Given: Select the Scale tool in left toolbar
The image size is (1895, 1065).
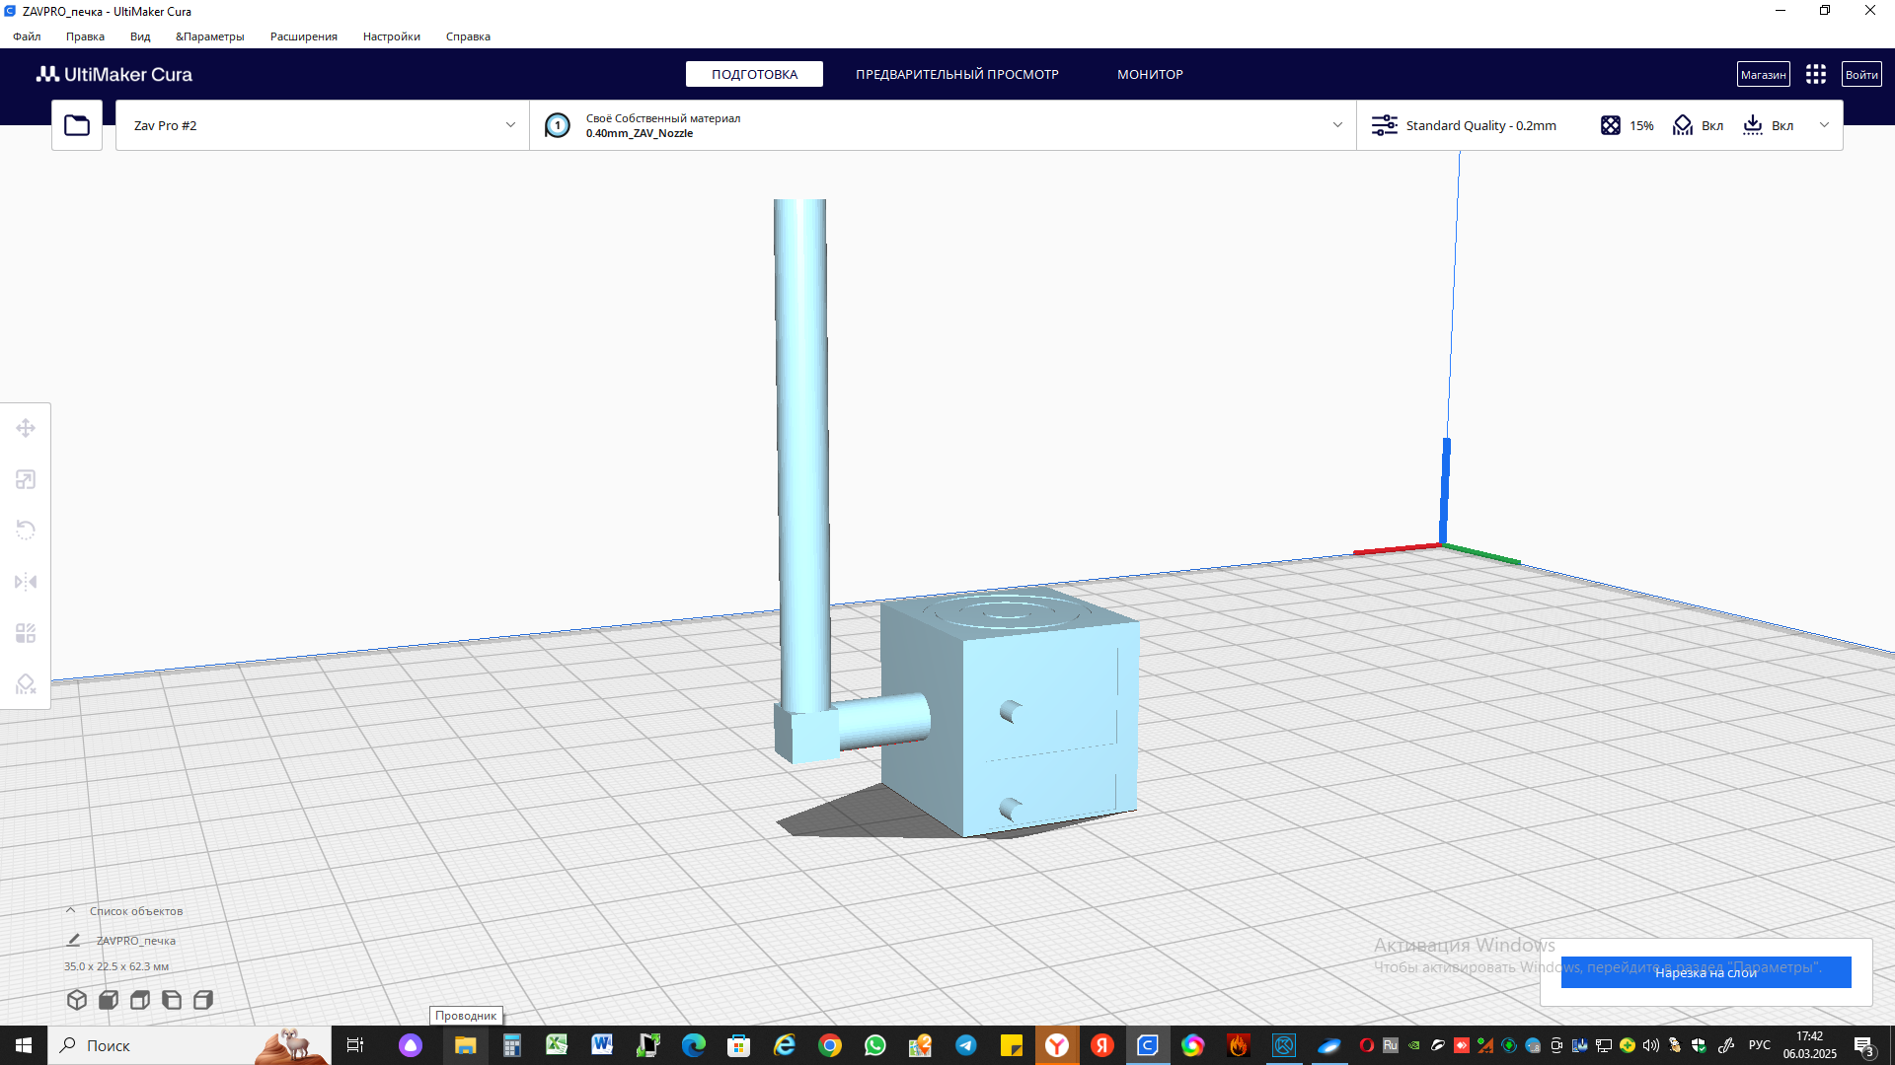Looking at the screenshot, I should click(x=26, y=479).
